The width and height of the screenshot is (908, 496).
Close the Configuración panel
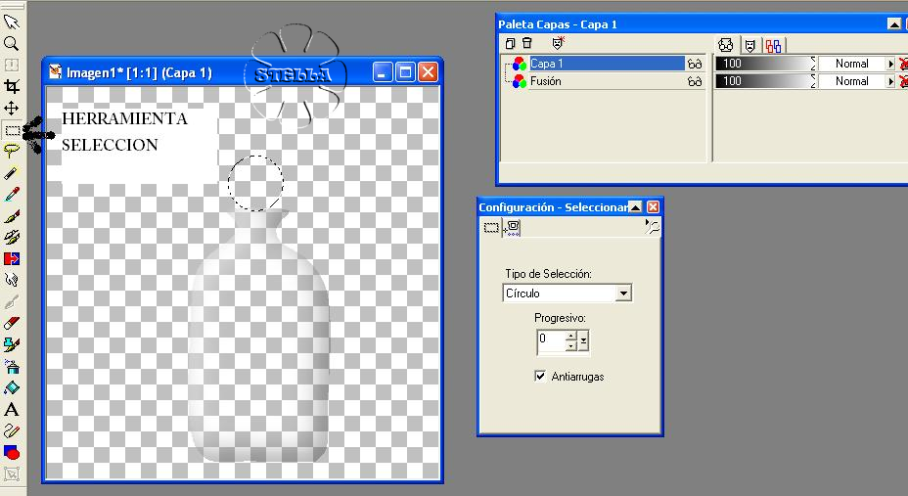[653, 207]
